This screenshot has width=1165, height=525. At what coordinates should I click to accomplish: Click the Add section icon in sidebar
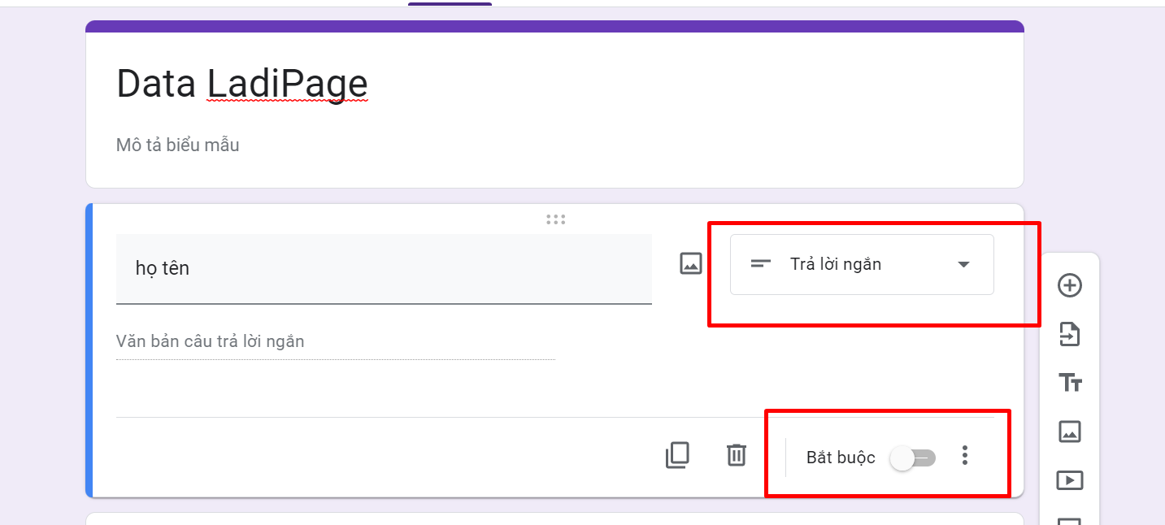(x=1069, y=519)
